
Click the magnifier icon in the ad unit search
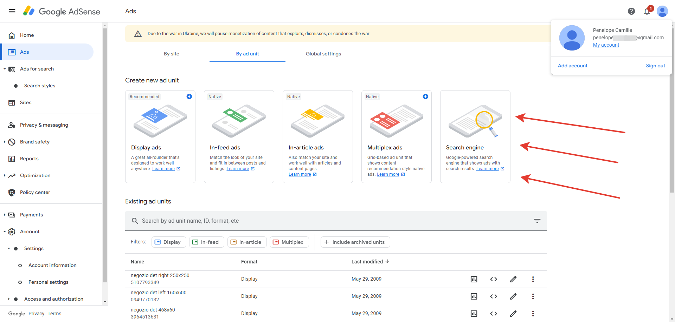point(135,221)
